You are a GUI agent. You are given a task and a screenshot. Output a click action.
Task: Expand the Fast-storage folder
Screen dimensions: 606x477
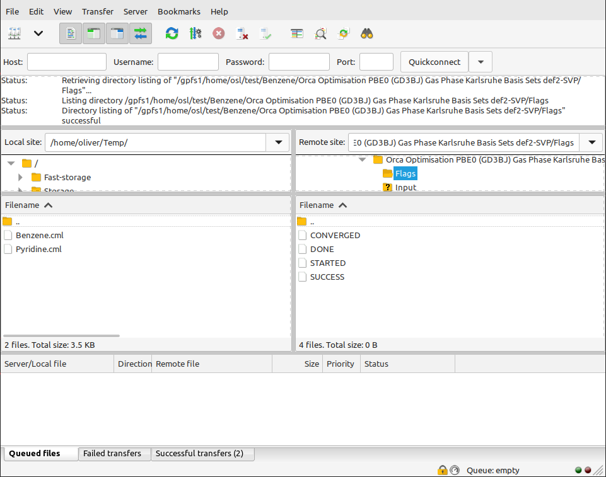[20, 177]
